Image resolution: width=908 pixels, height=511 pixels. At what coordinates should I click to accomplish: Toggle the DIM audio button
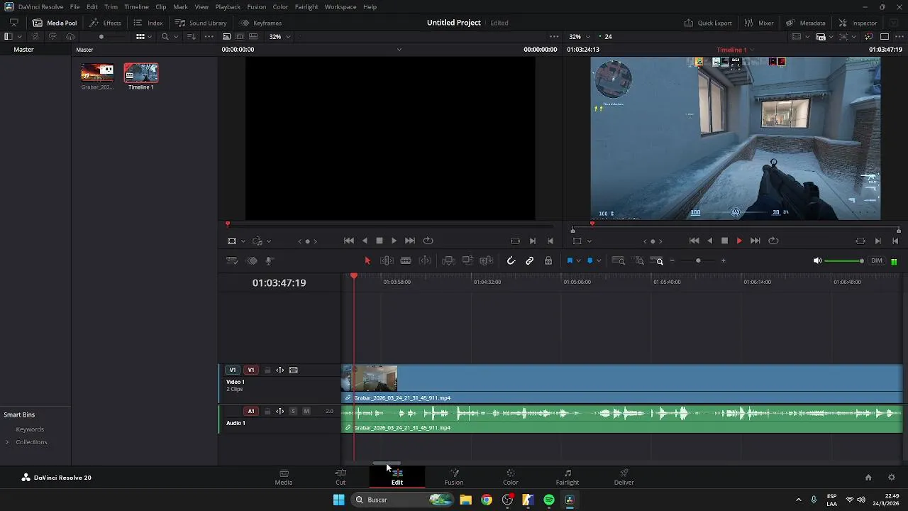tap(877, 260)
